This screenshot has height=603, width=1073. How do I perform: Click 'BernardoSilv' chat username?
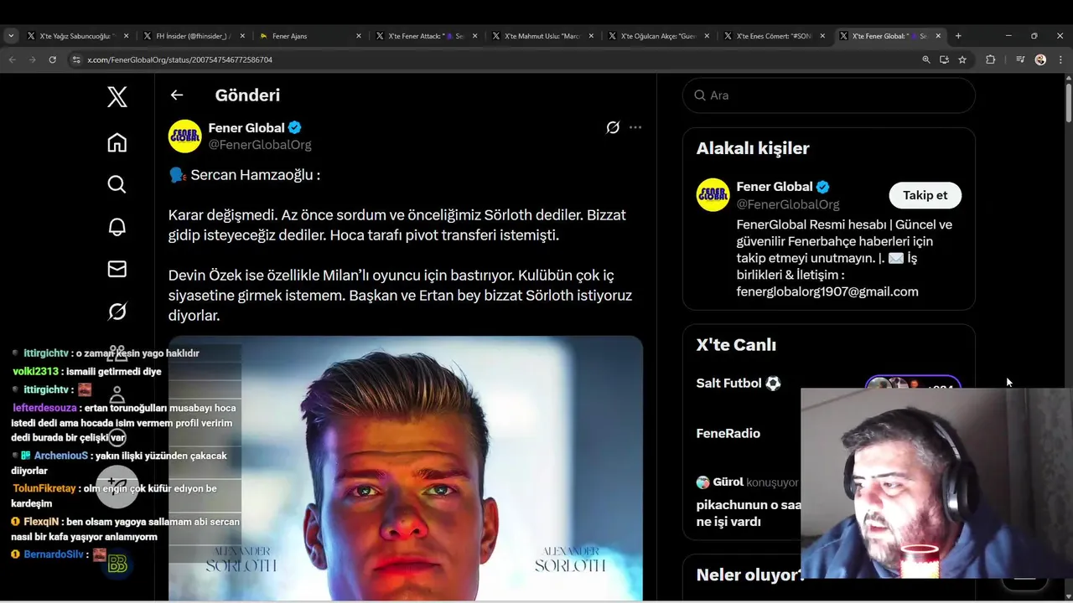point(54,554)
